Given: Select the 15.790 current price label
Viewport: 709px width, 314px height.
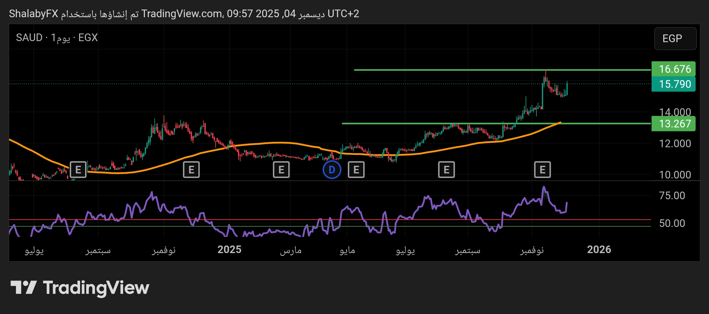Looking at the screenshot, I should (673, 84).
